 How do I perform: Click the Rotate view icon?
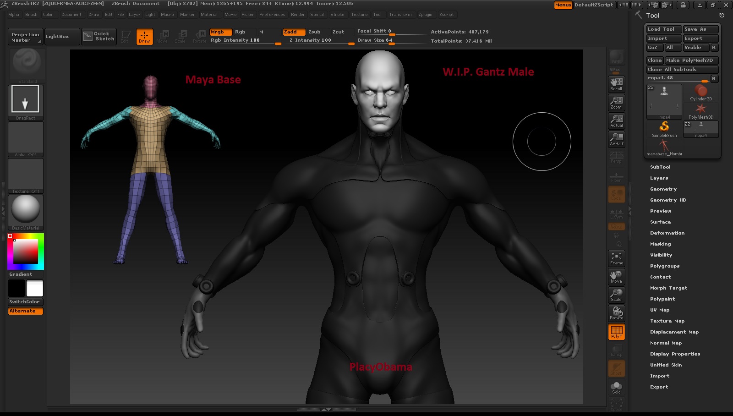(616, 313)
